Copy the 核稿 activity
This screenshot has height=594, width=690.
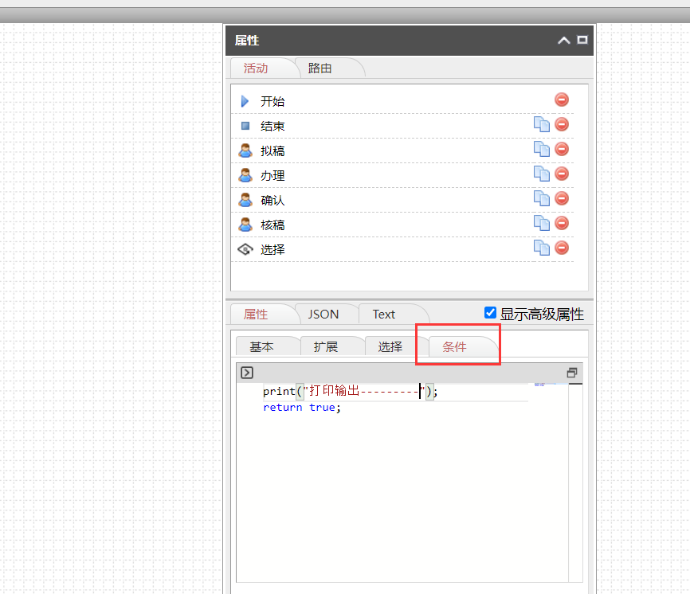541,223
